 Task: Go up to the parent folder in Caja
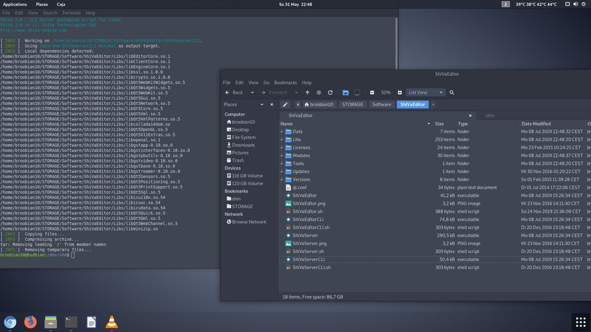307,92
